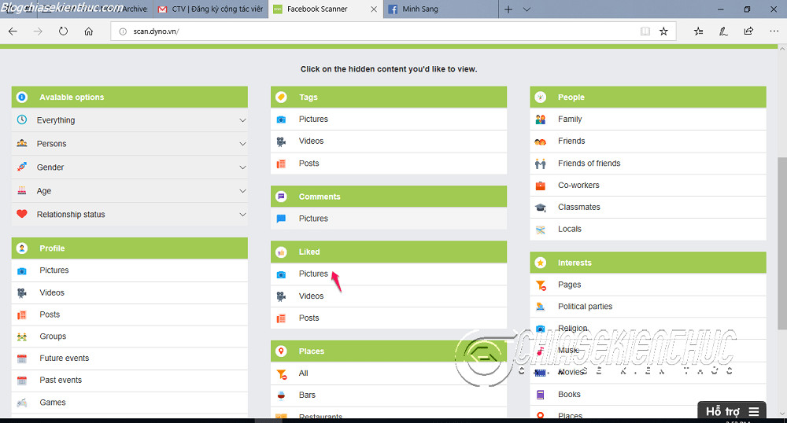Click the camera icon beside Profile Pictures
The width and height of the screenshot is (787, 423).
pos(22,270)
